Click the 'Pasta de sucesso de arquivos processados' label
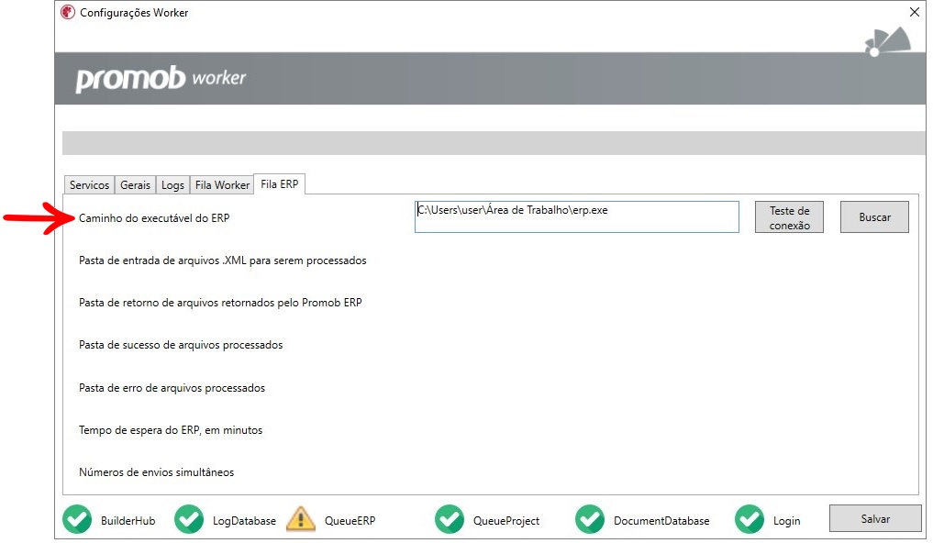This screenshot has width=933, height=543. pos(181,345)
